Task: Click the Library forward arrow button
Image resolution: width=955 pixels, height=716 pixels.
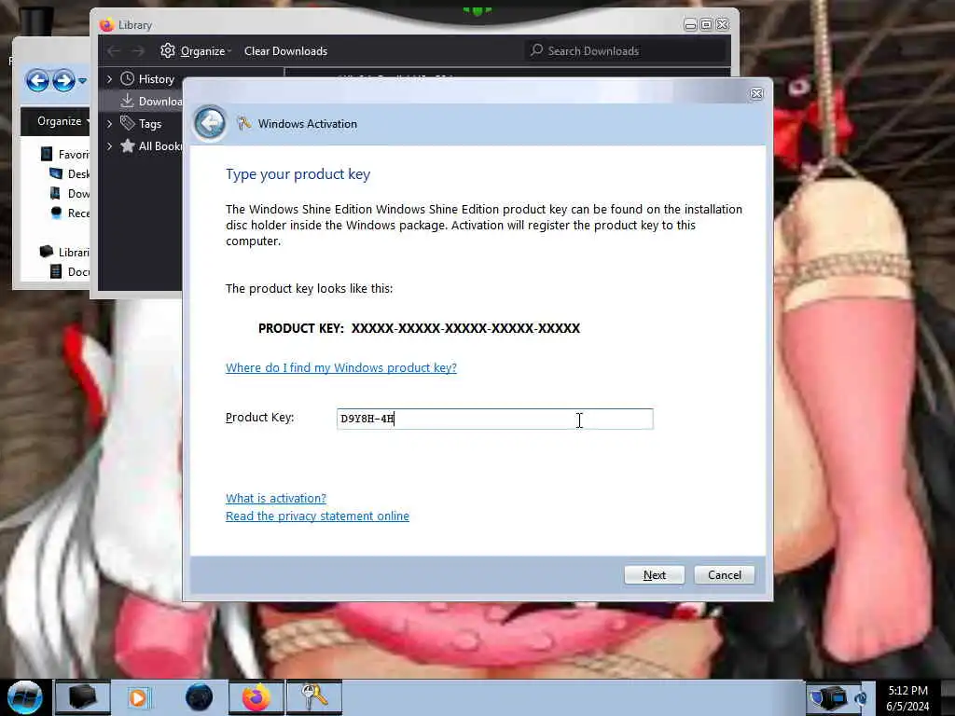Action: pos(139,51)
